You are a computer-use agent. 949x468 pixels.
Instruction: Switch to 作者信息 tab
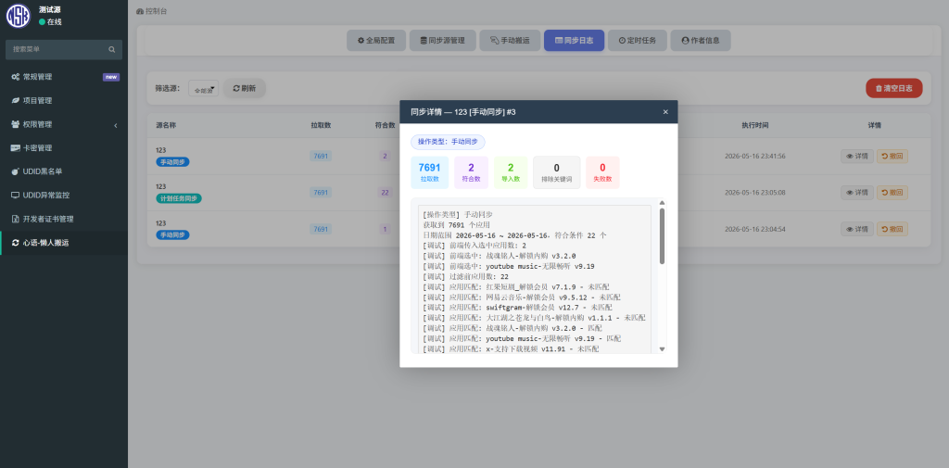coord(701,41)
